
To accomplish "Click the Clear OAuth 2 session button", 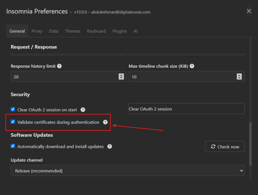I will click(186, 109).
